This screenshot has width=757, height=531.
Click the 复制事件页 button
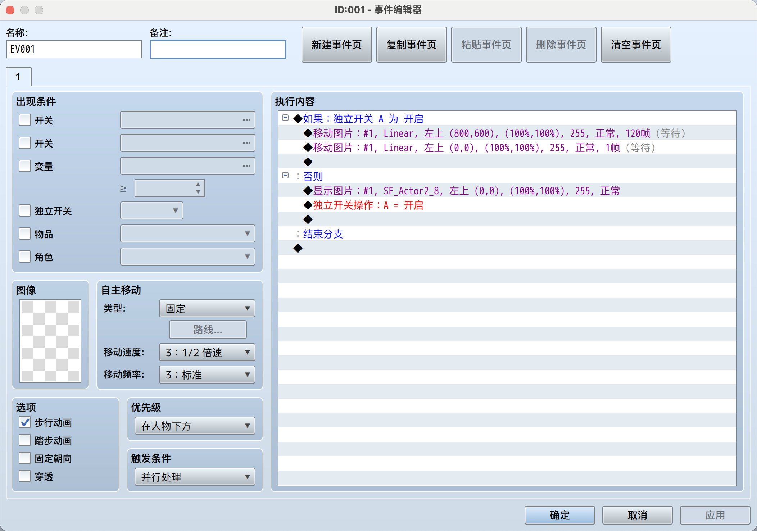pos(411,45)
